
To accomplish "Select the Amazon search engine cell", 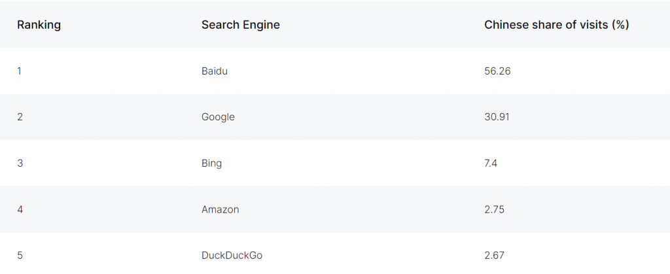I will [220, 210].
